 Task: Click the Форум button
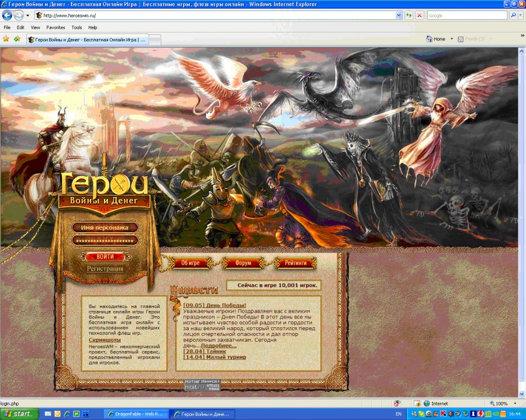pos(243,263)
